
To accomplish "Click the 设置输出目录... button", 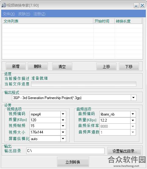I will [x=124, y=151].
